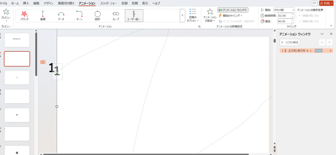Select the 図形 (Shape) motion path
Viewport: 336px width, 155px height.
coord(97,15)
